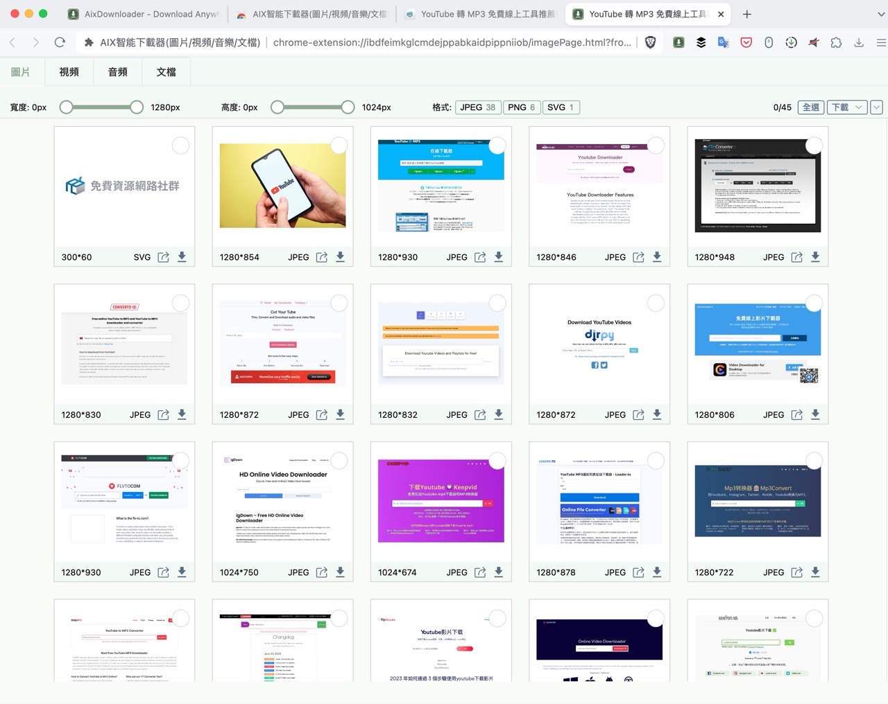Open the purple Keepvid screenshot thumbnail
888x704 pixels.
point(441,501)
